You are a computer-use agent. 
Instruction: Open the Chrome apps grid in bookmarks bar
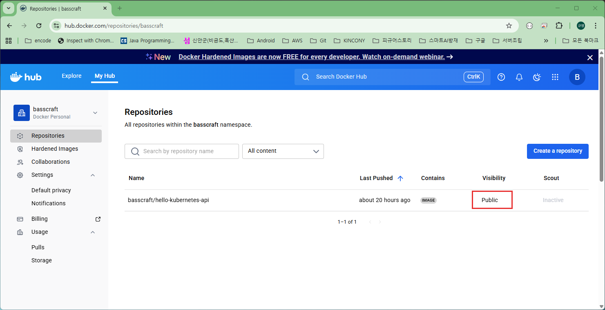(x=8, y=41)
